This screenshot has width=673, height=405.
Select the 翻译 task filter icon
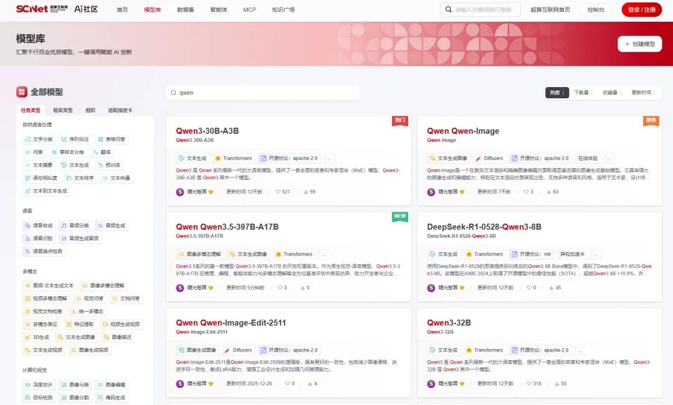pyautogui.click(x=102, y=152)
